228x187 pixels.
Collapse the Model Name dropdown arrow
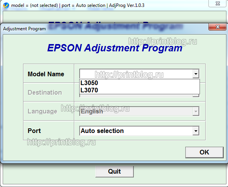click(196, 74)
